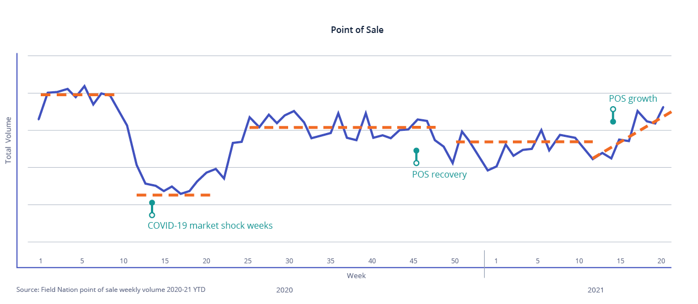Viewport: 698px width, 304px height.
Task: Click the POS growth marker pin icon
Action: pos(613,115)
